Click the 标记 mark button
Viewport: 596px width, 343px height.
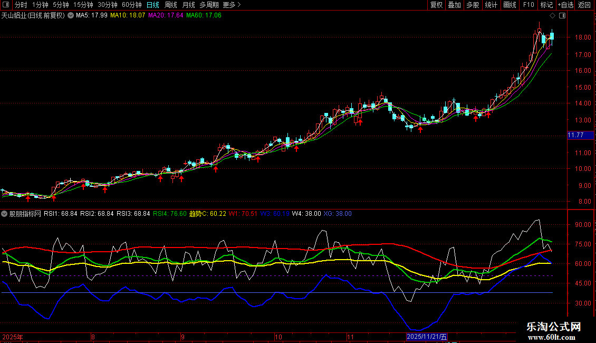coord(546,5)
